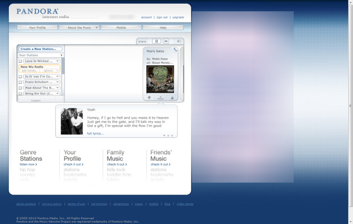Screen dimensions: 353x224
Task: Open New Wu Radio options dropdown
Action: click(x=50, y=71)
